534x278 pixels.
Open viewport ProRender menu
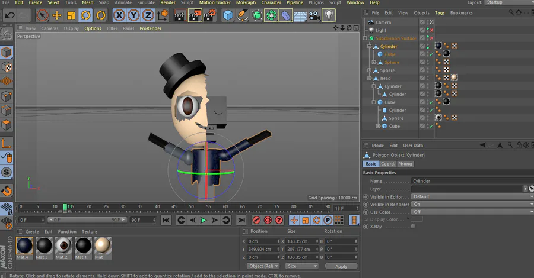(x=150, y=28)
